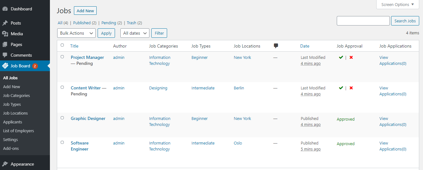Reject the Content Writer job with red X
The image size is (423, 170).
351,88
